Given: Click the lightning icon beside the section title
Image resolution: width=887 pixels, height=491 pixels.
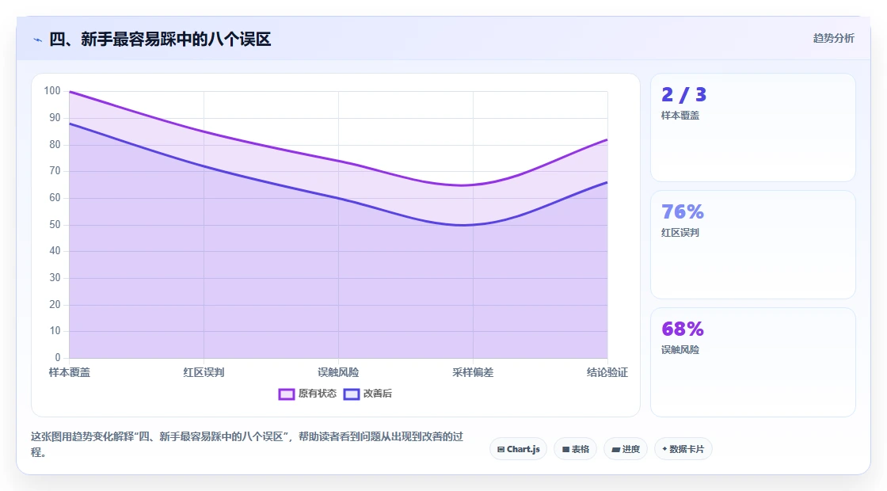Looking at the screenshot, I should [38, 40].
